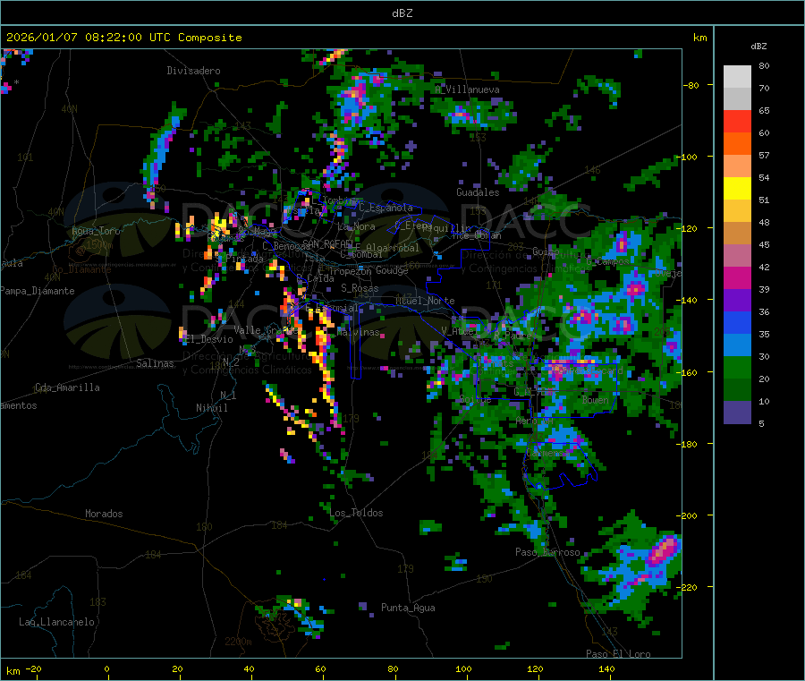The width and height of the screenshot is (805, 681).
Task: Click the '100' tick on the horizontal km axis
Action: tap(463, 669)
